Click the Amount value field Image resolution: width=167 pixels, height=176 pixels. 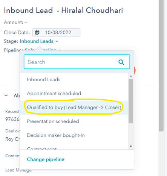pos(26,23)
